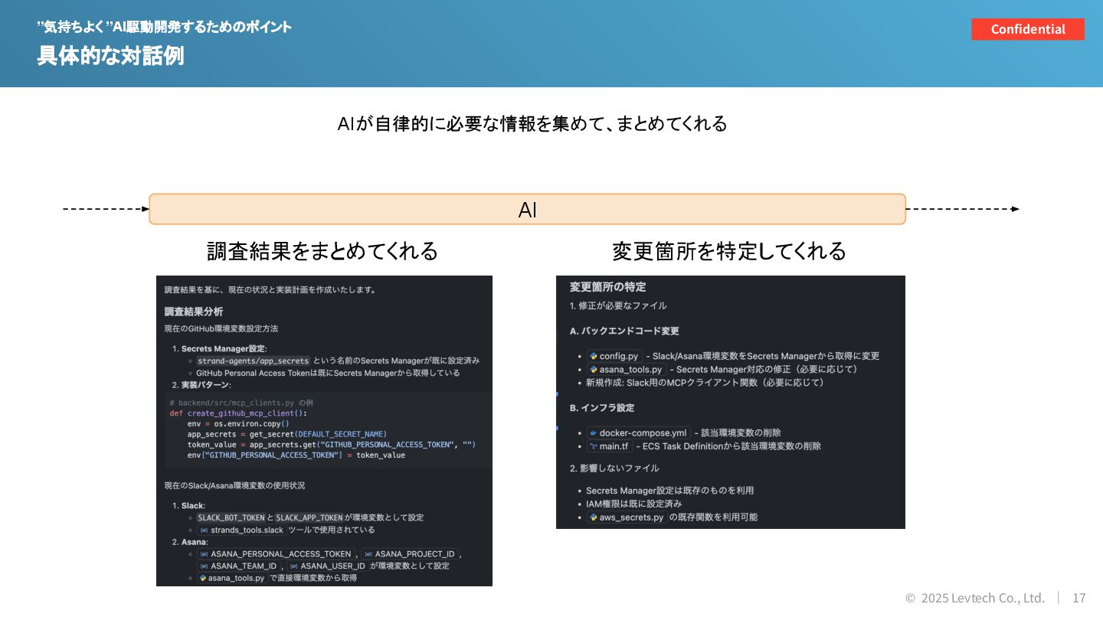Screen dimensions: 1103x620
Task: Click slide title '具体的な対話例'
Action: click(x=111, y=56)
